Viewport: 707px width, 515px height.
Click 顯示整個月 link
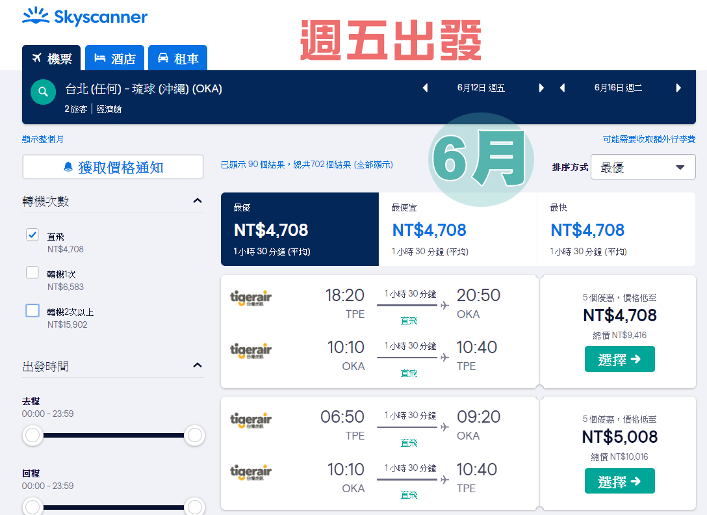click(x=43, y=139)
